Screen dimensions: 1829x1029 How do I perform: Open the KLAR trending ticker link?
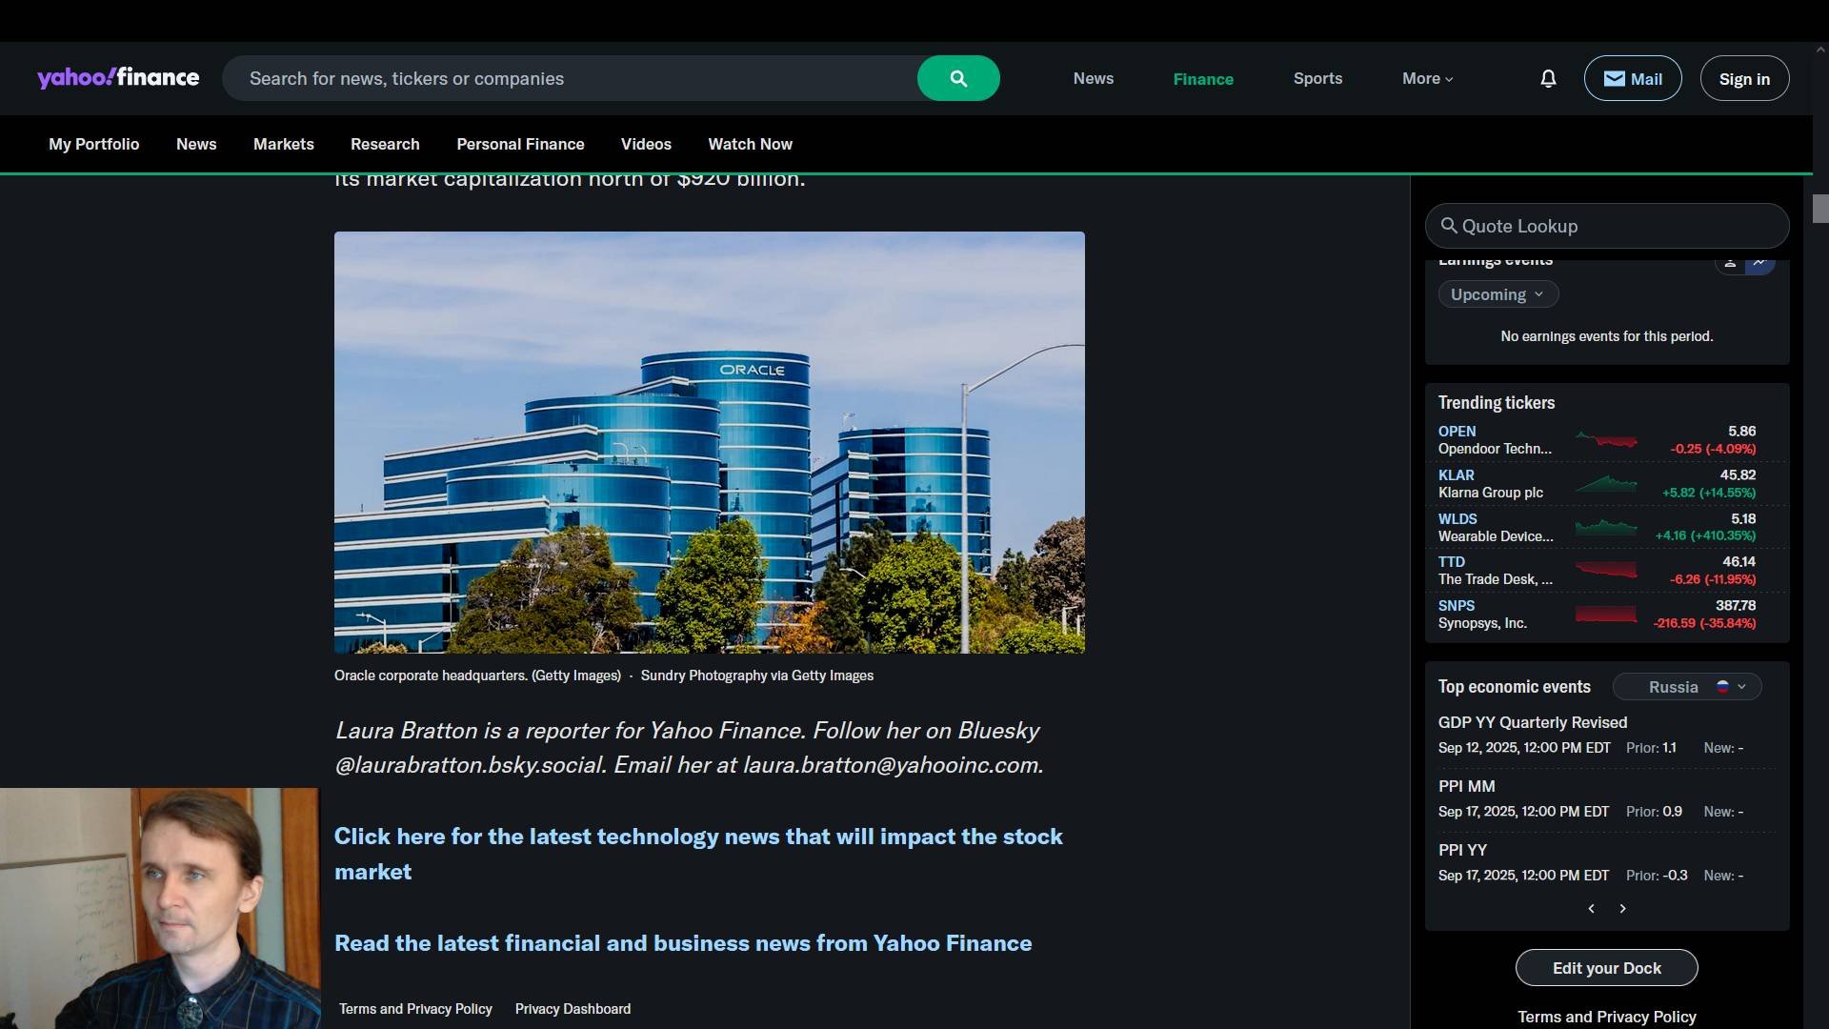[1456, 474]
